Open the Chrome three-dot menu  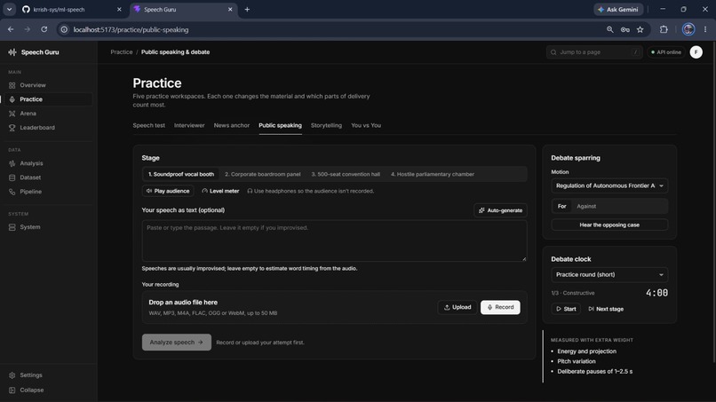[x=705, y=29]
